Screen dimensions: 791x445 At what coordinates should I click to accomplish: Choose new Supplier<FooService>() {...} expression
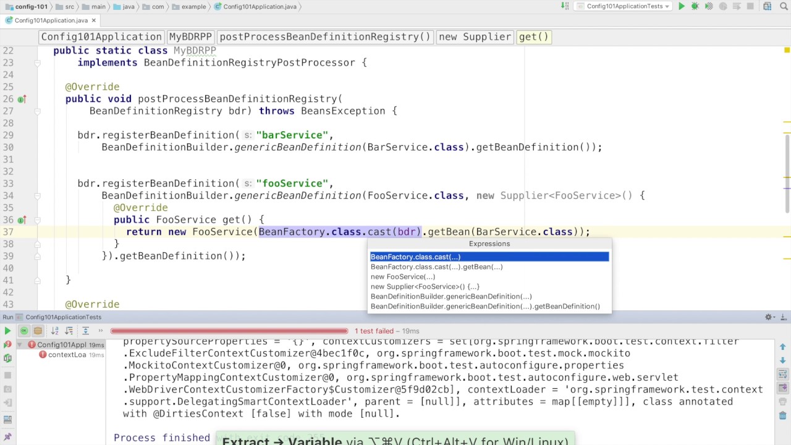click(489, 286)
